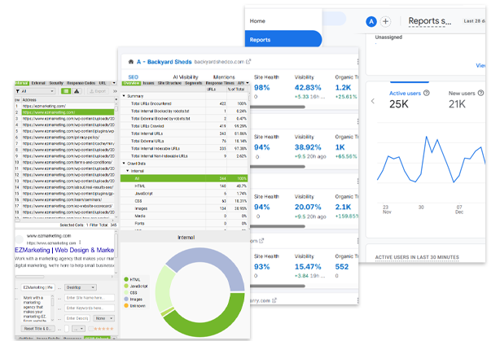The height and width of the screenshot is (341, 500).
Task: Open the Issues tab in the right pane
Action: tap(148, 83)
